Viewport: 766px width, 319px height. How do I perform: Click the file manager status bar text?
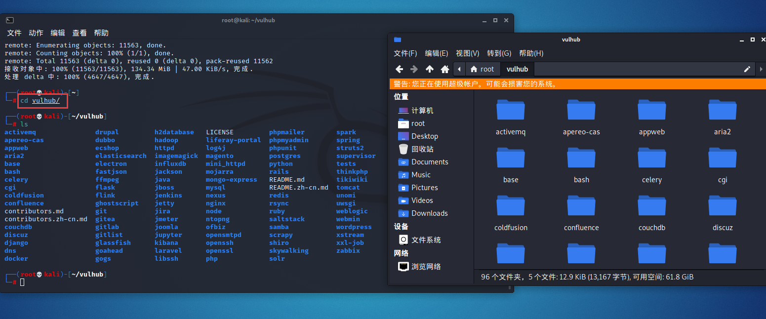(x=587, y=277)
